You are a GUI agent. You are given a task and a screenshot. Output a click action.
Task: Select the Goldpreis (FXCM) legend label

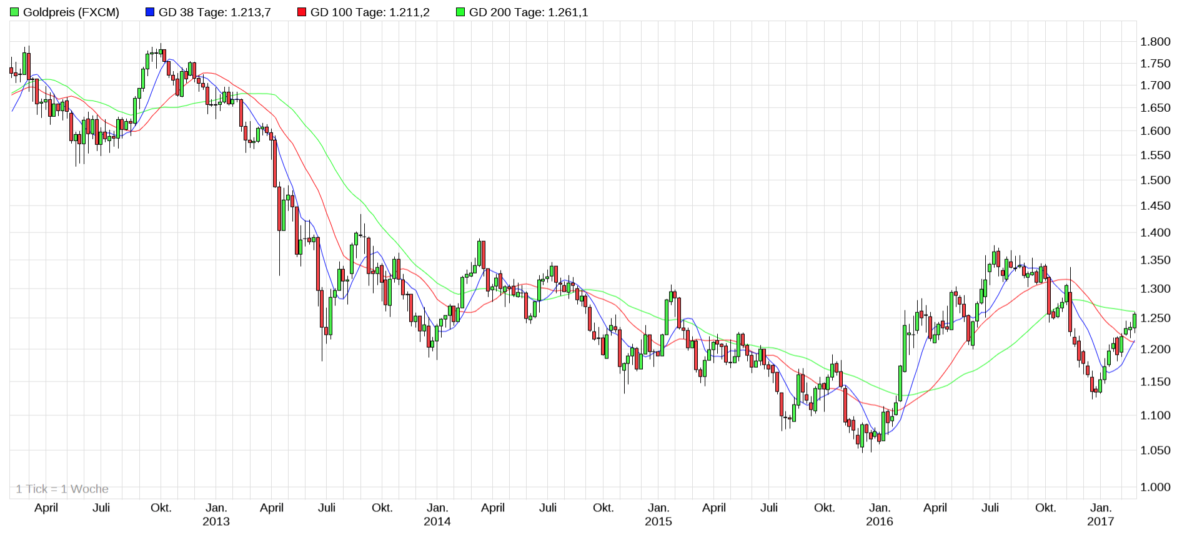[x=71, y=12]
